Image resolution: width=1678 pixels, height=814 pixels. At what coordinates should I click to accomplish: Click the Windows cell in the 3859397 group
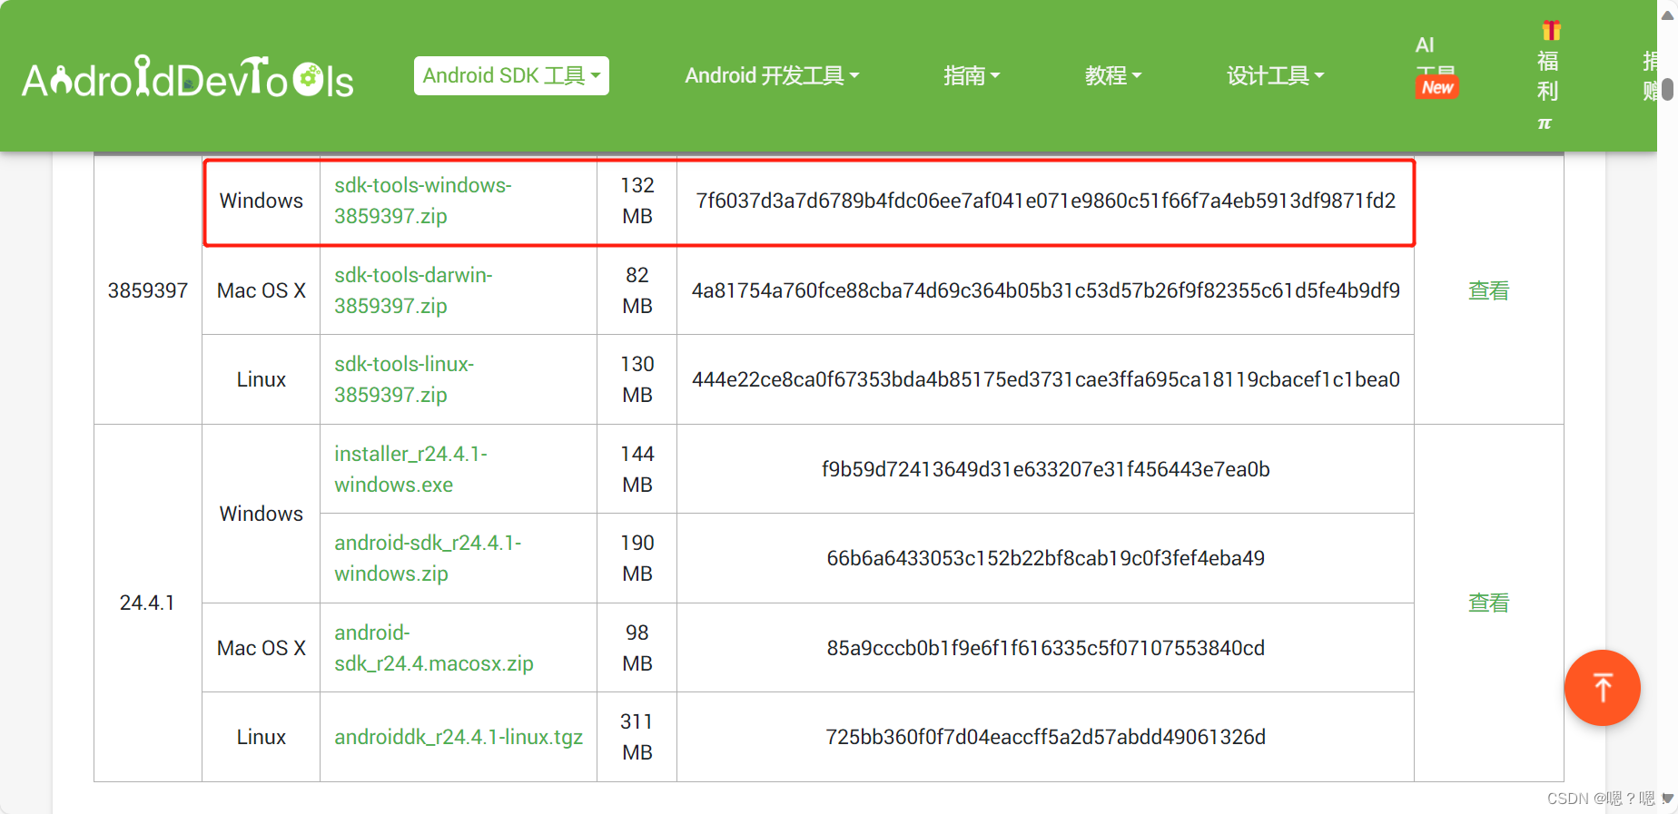262,201
